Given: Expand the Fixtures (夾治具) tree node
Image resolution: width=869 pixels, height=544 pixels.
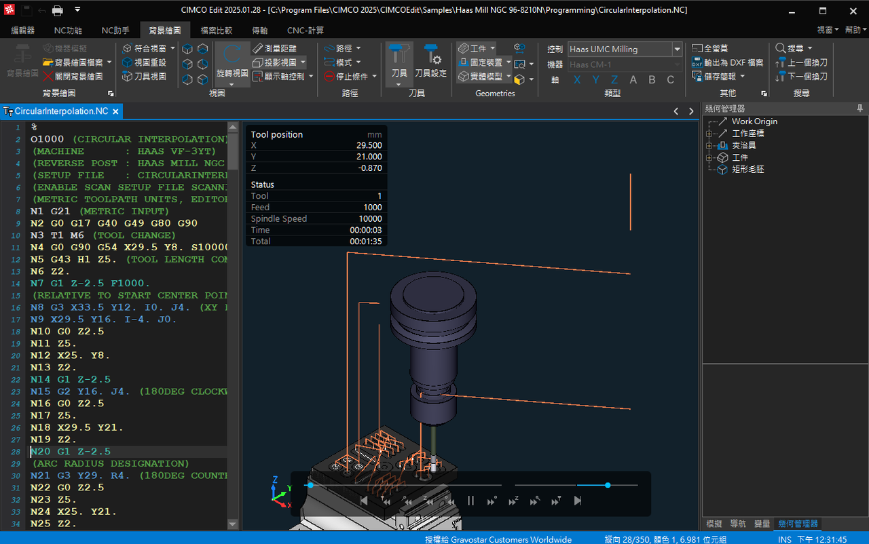Looking at the screenshot, I should pyautogui.click(x=709, y=146).
